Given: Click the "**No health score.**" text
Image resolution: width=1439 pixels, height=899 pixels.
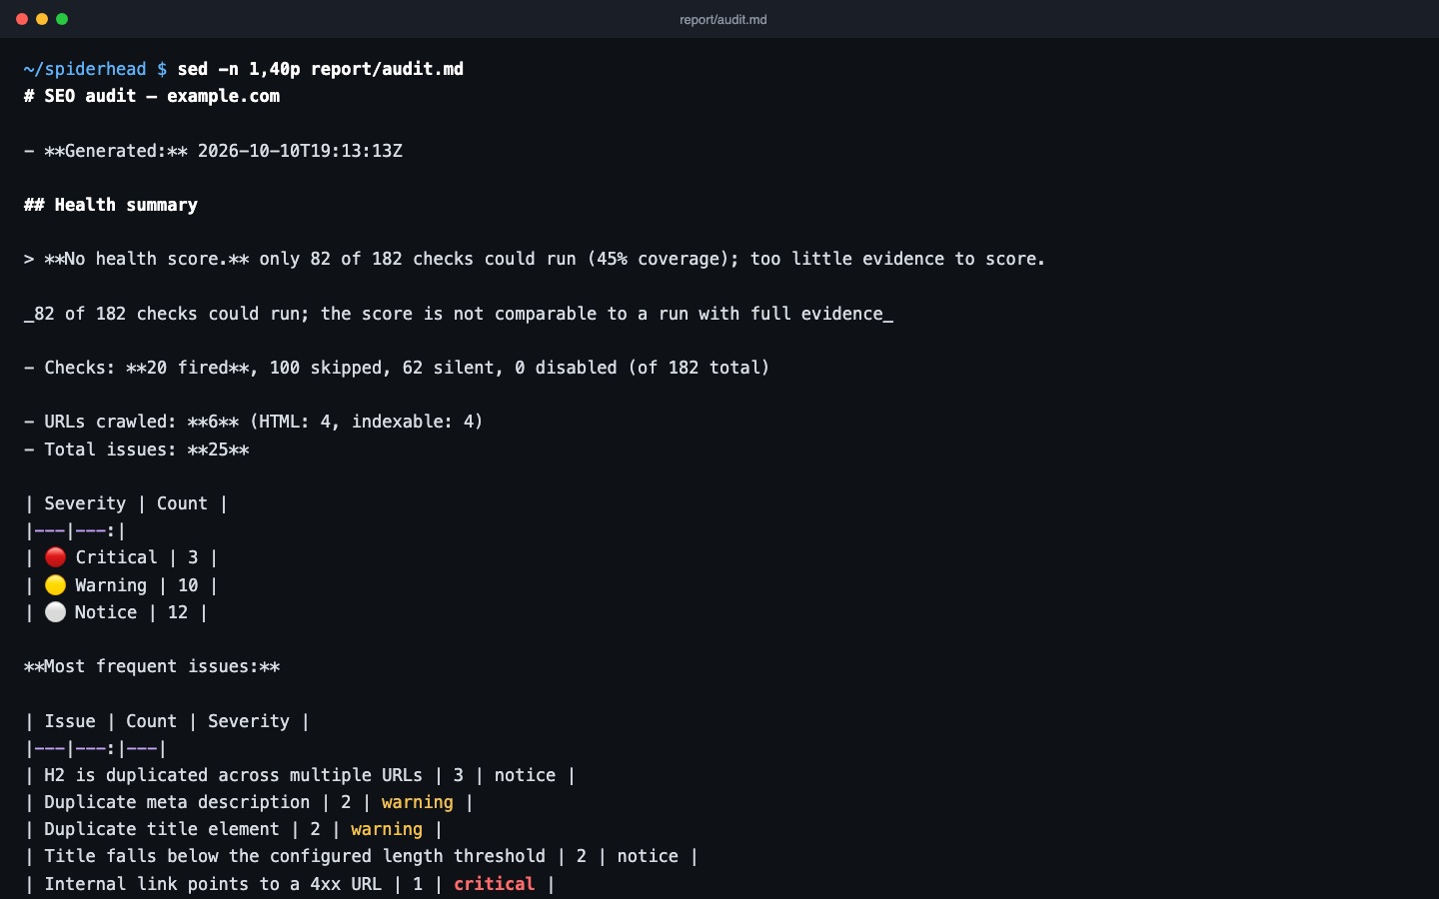Looking at the screenshot, I should pos(147,259).
